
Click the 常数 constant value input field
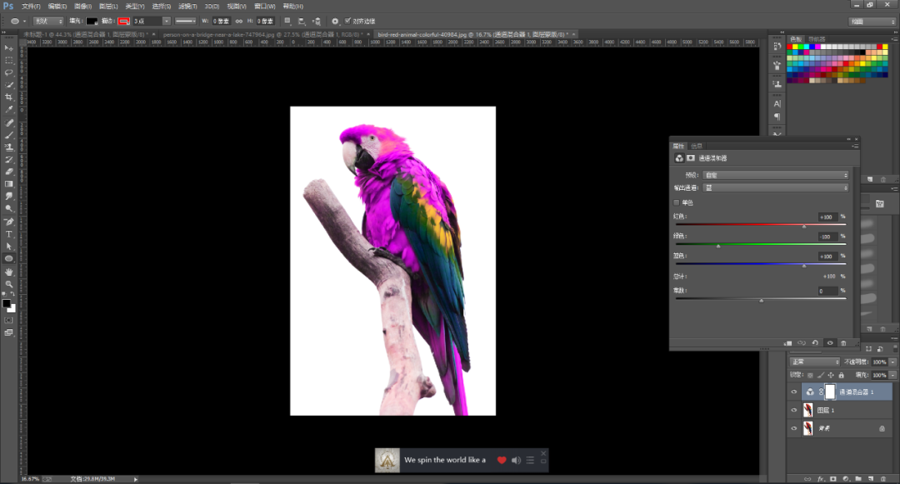[x=827, y=291]
